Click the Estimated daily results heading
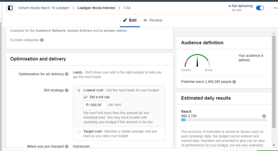 click(206, 98)
